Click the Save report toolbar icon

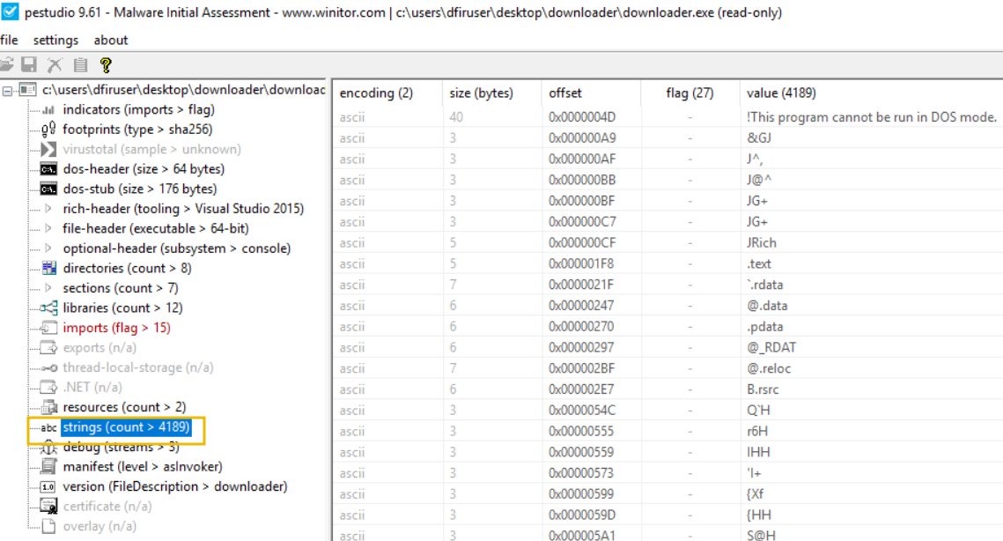tap(28, 63)
